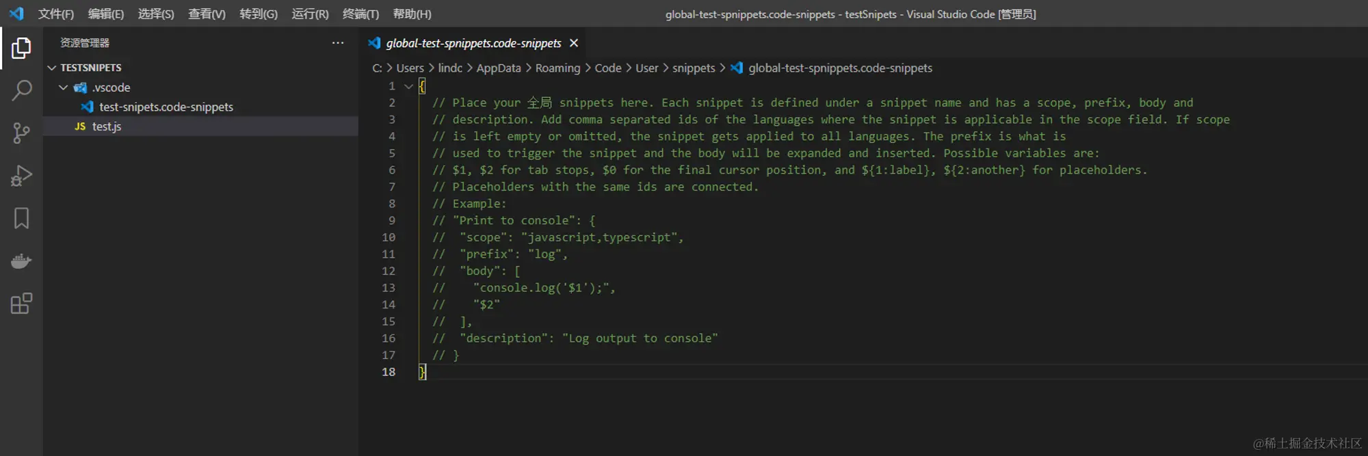Click the AppData breadcrumb segment
The image size is (1368, 456).
tap(499, 68)
